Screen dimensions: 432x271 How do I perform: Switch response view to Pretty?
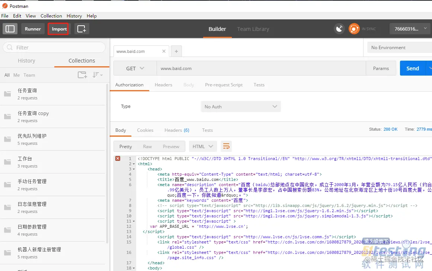(x=126, y=146)
